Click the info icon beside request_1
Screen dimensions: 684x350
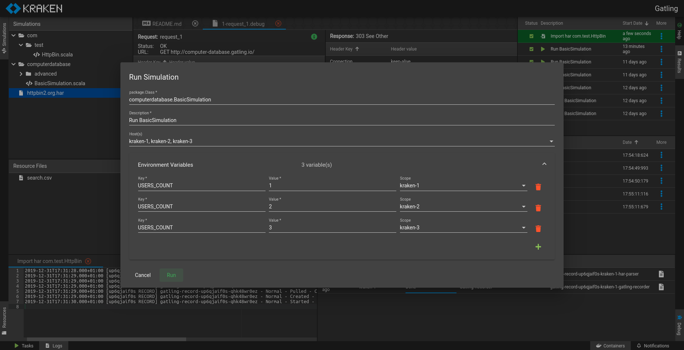(314, 37)
